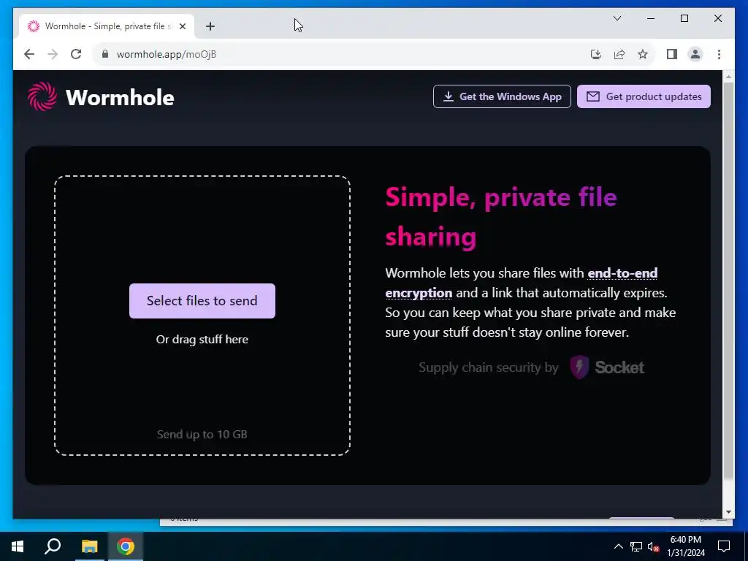Select the Wormhole browser tab
Image resolution: width=748 pixels, height=561 pixels.
click(107, 26)
